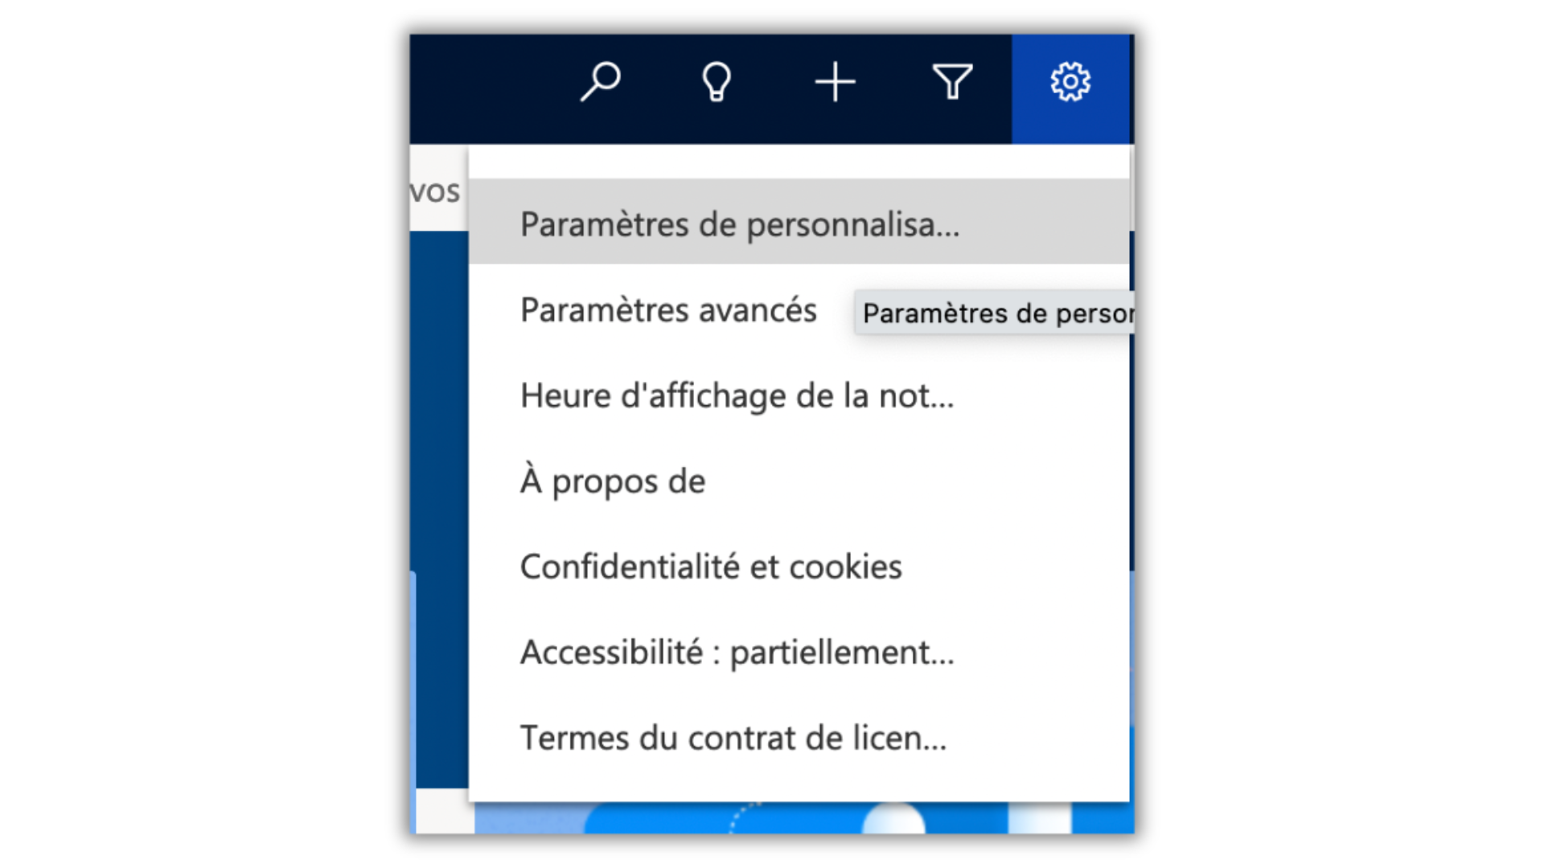Click blank white strip above first menu item
The height and width of the screenshot is (868, 1544).
[x=799, y=162]
